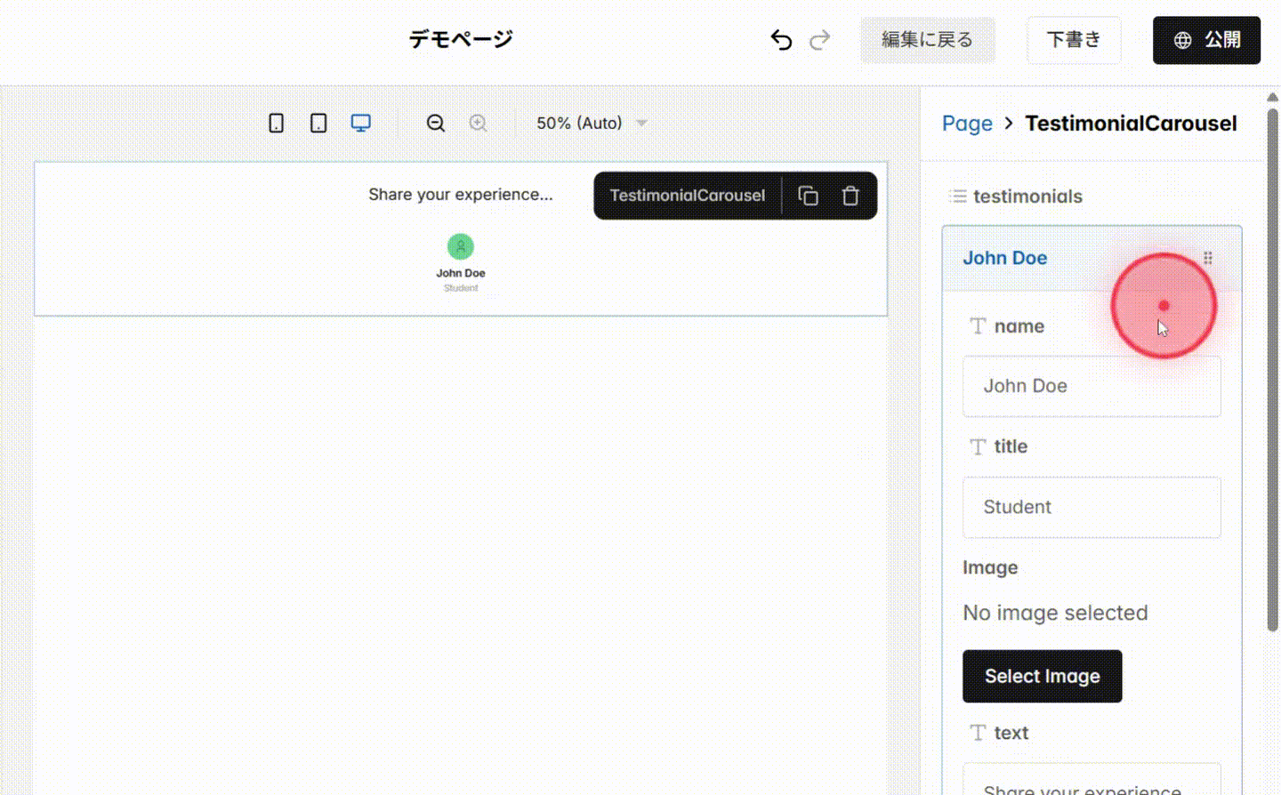This screenshot has width=1281, height=795.
Task: Duplicate the TestimonialCarousel component
Action: [x=809, y=195]
